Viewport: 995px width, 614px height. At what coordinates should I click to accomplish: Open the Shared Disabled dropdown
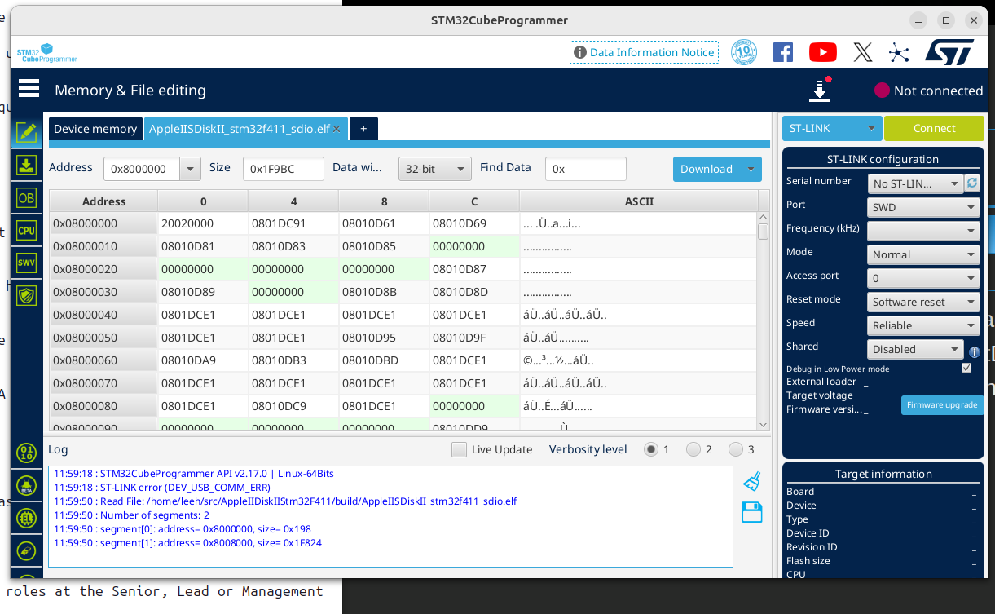pos(915,349)
